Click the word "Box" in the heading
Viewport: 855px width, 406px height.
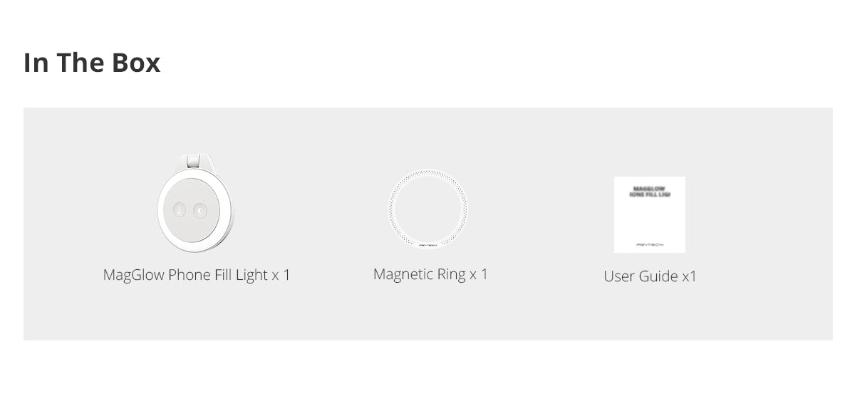pos(136,63)
